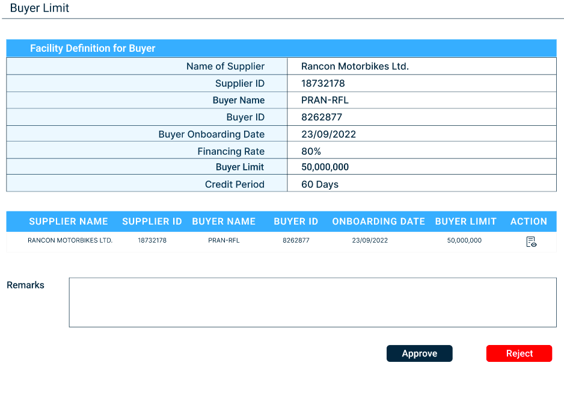The width and height of the screenshot is (564, 401).
Task: Select 'RANCON MOTORBIKES LTD.' cell in the table row
Action: 70,240
